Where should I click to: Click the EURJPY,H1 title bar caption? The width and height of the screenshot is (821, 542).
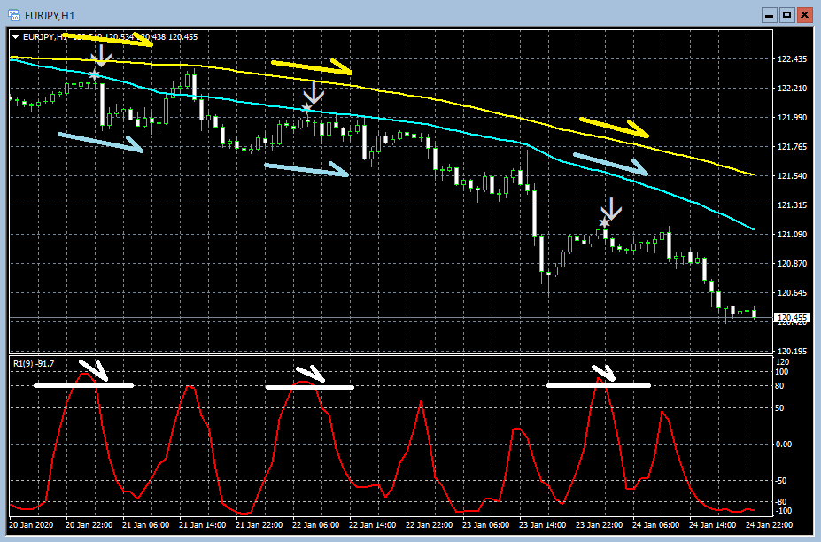[50, 16]
